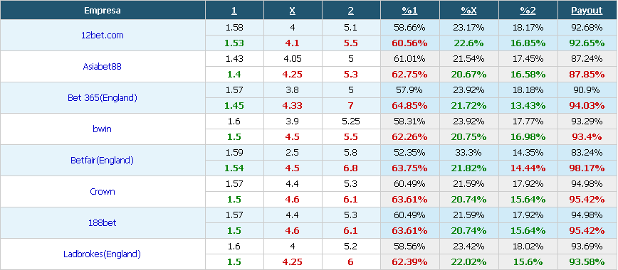Select 12bet.com opening home odds 1.58
The image size is (618, 270).
pos(234,28)
